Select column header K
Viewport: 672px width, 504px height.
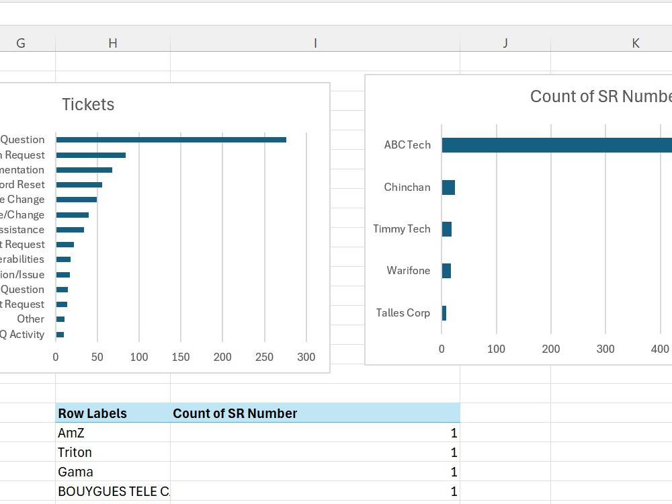(x=635, y=42)
